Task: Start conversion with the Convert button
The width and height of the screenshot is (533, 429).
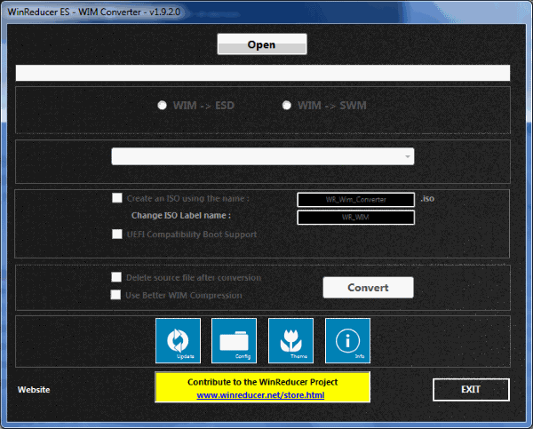Action: click(368, 288)
